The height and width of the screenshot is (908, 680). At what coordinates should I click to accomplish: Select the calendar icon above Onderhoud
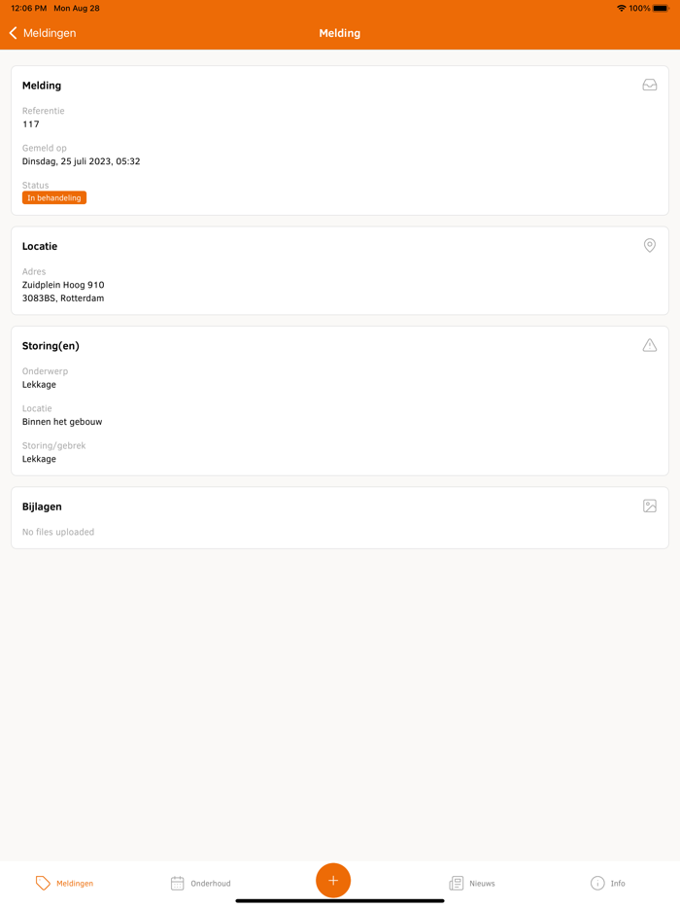click(x=176, y=883)
